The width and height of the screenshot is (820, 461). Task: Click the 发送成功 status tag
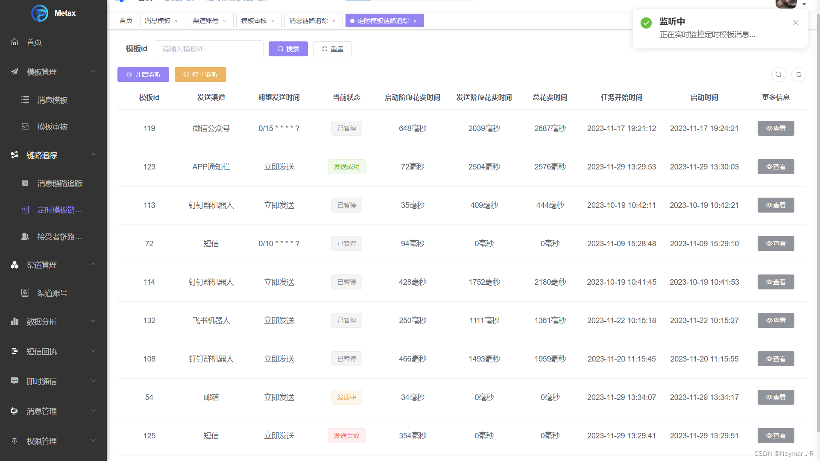346,166
